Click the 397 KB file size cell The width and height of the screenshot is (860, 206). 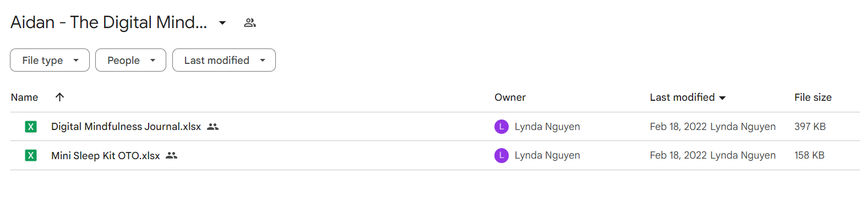pyautogui.click(x=810, y=127)
